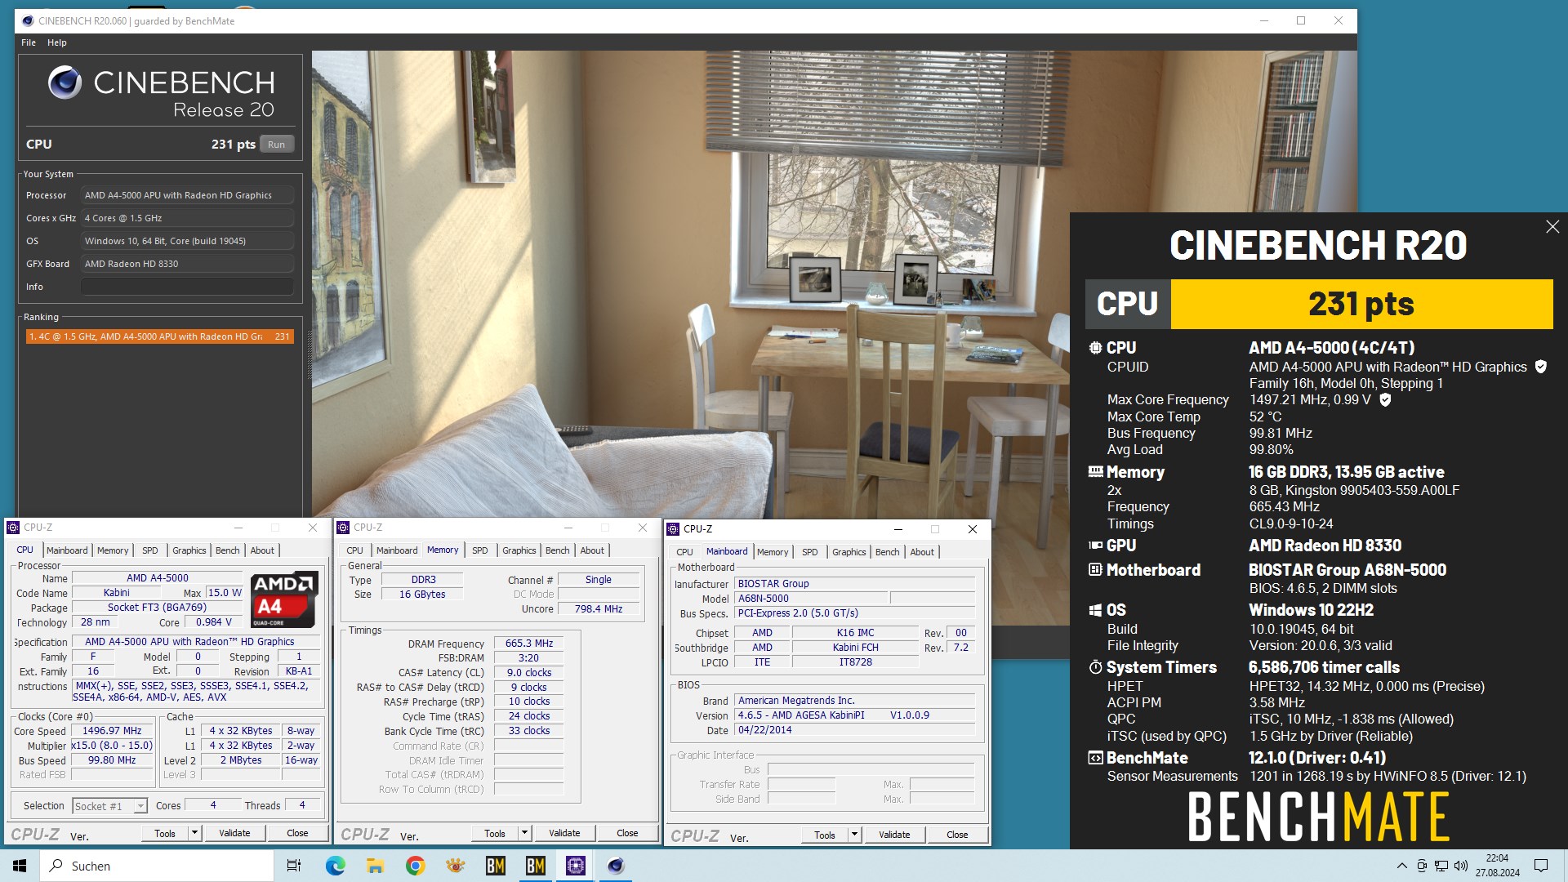
Task: Open the Cinebench Help menu
Action: pos(57,42)
